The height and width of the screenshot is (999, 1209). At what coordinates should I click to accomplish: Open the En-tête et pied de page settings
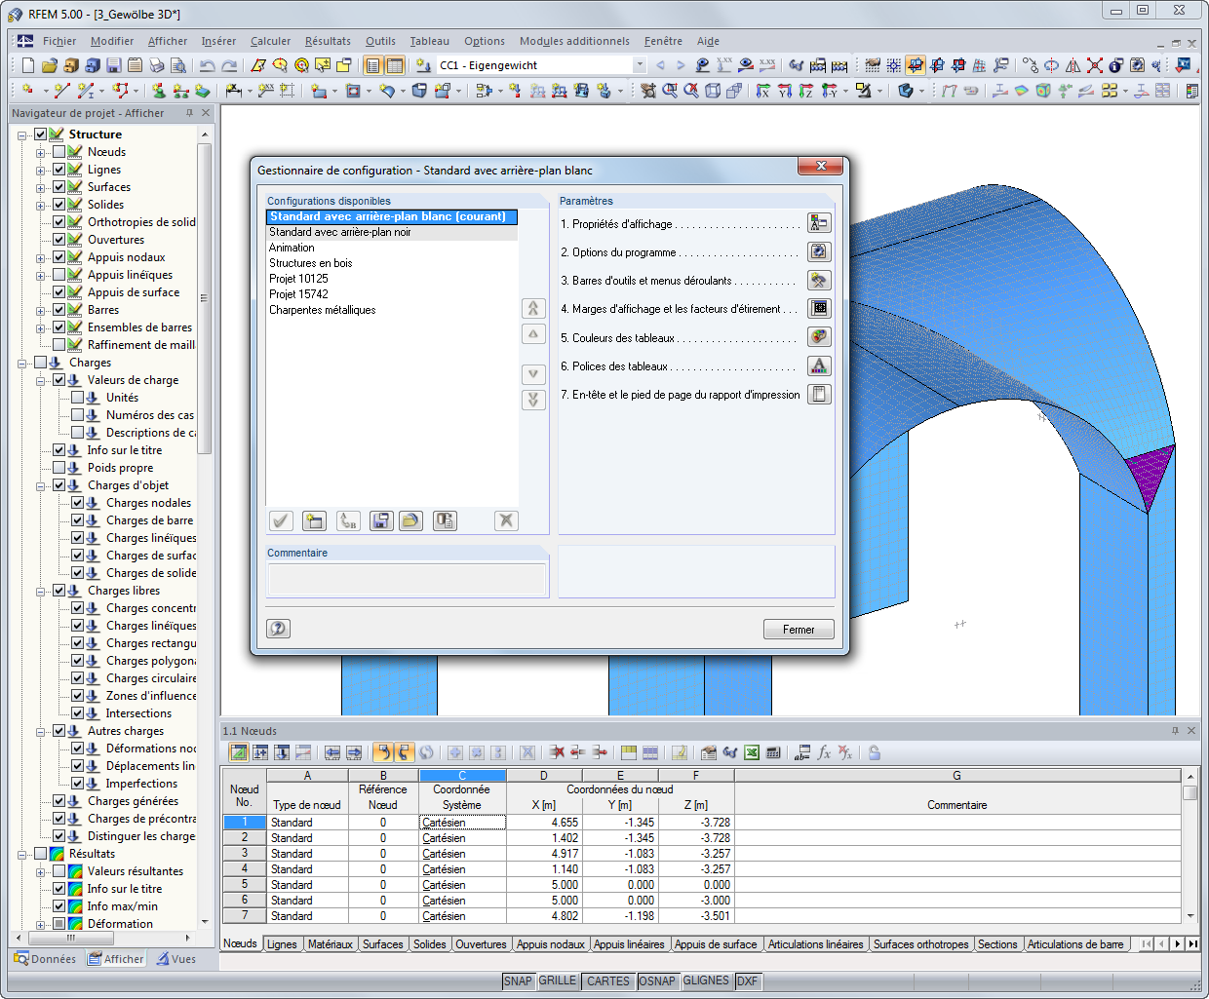(819, 394)
